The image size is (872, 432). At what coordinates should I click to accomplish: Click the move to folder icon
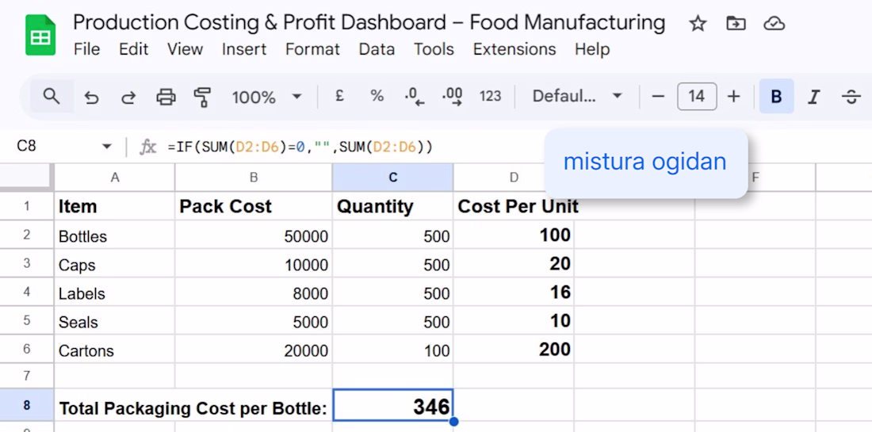[736, 24]
